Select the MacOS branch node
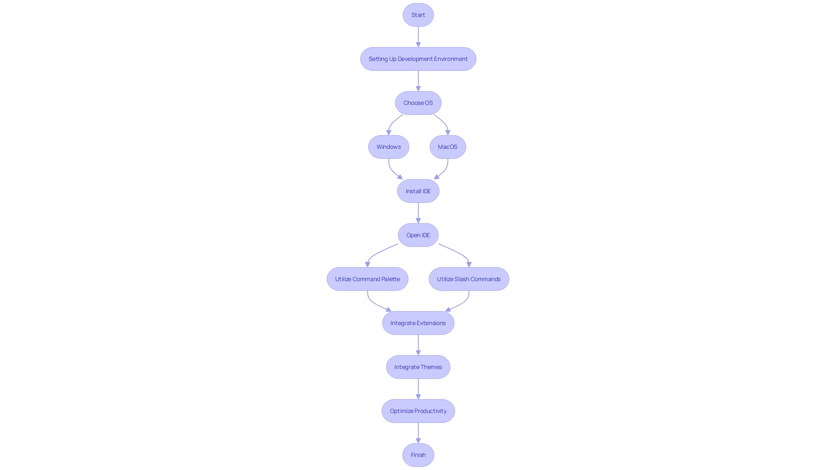This screenshot has height=470, width=836. [x=447, y=146]
